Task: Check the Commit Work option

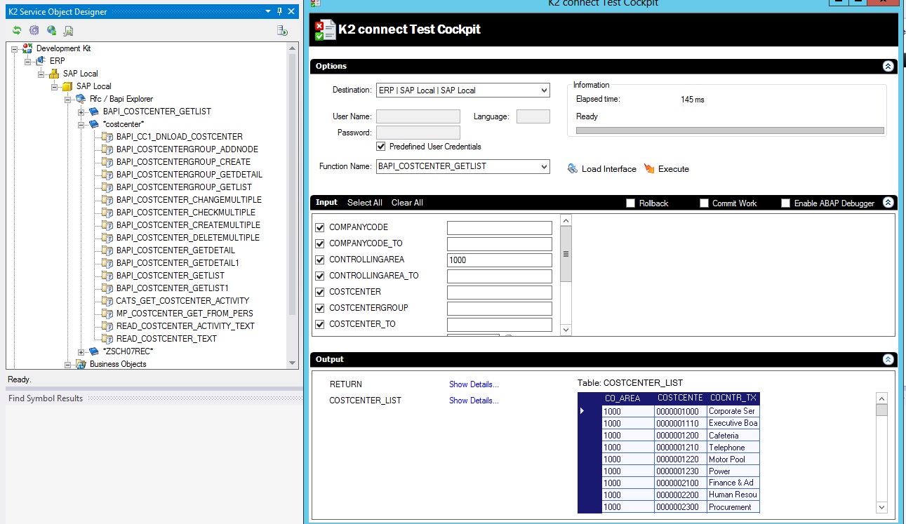Action: [x=704, y=203]
